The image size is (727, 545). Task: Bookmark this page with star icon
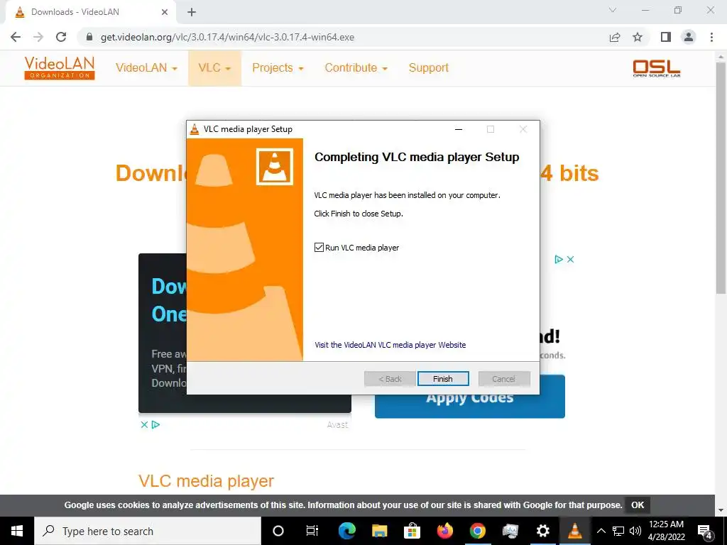pos(638,37)
